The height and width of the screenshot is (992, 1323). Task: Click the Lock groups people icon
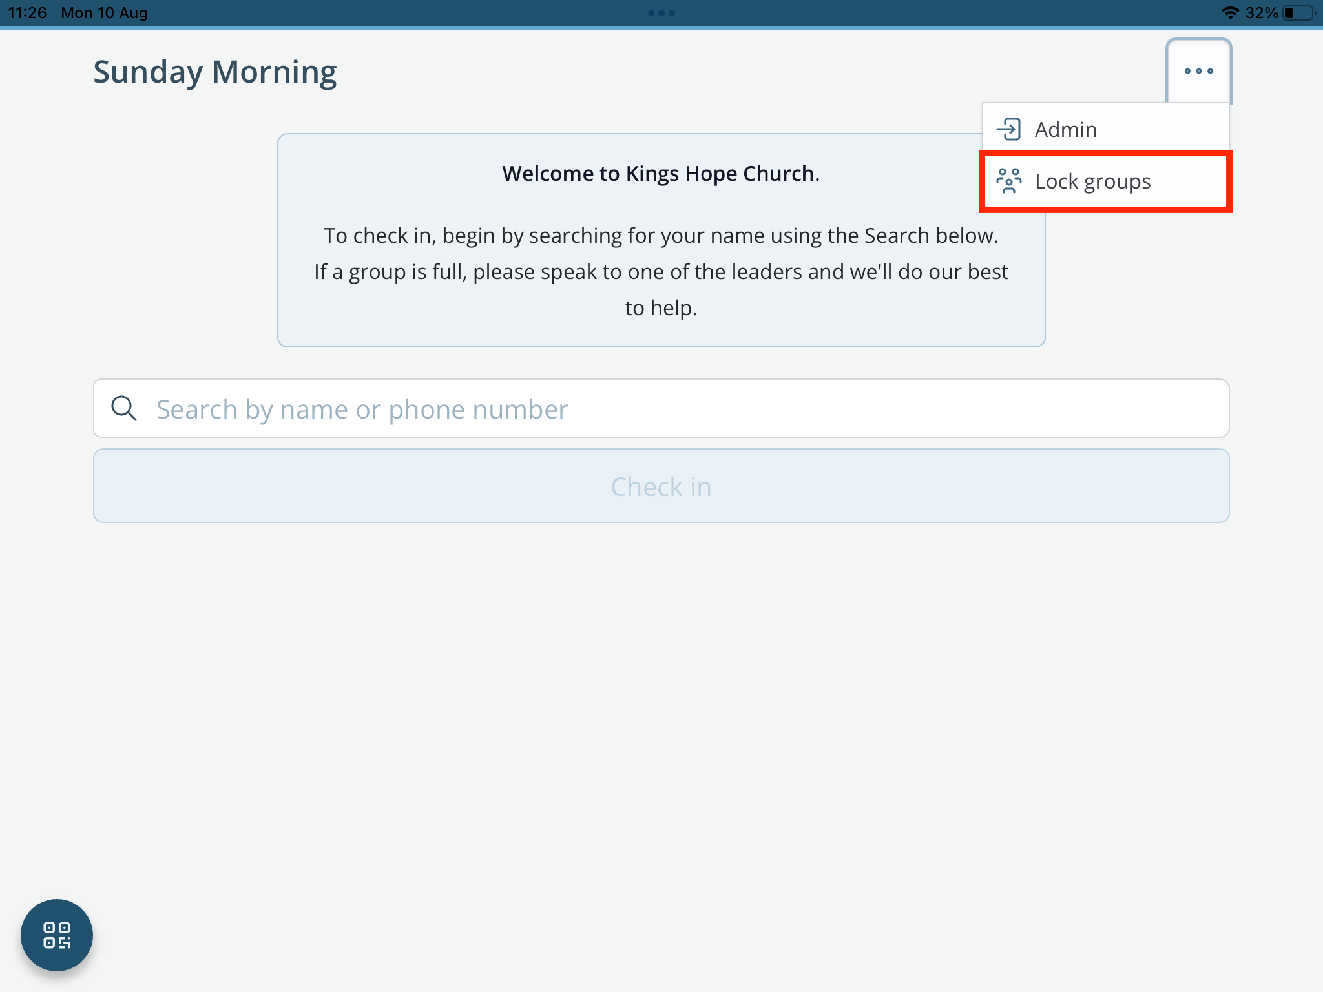coord(1008,181)
